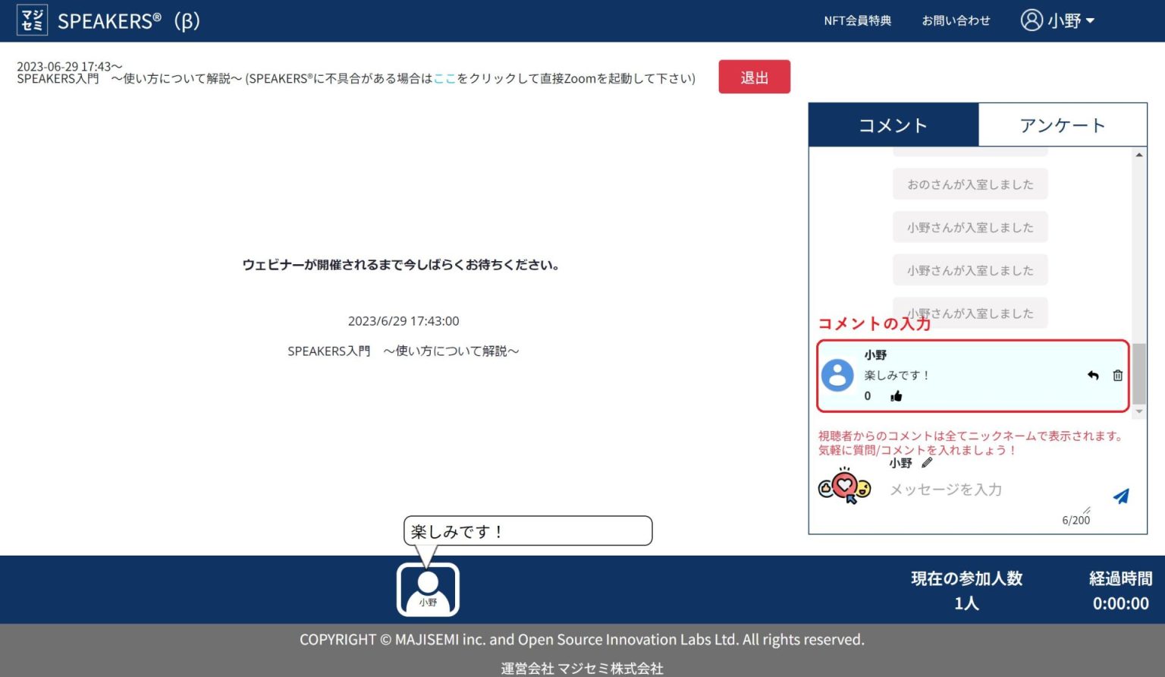
Task: Select participant 小野 avatar in bottom bar
Action: pos(428,589)
